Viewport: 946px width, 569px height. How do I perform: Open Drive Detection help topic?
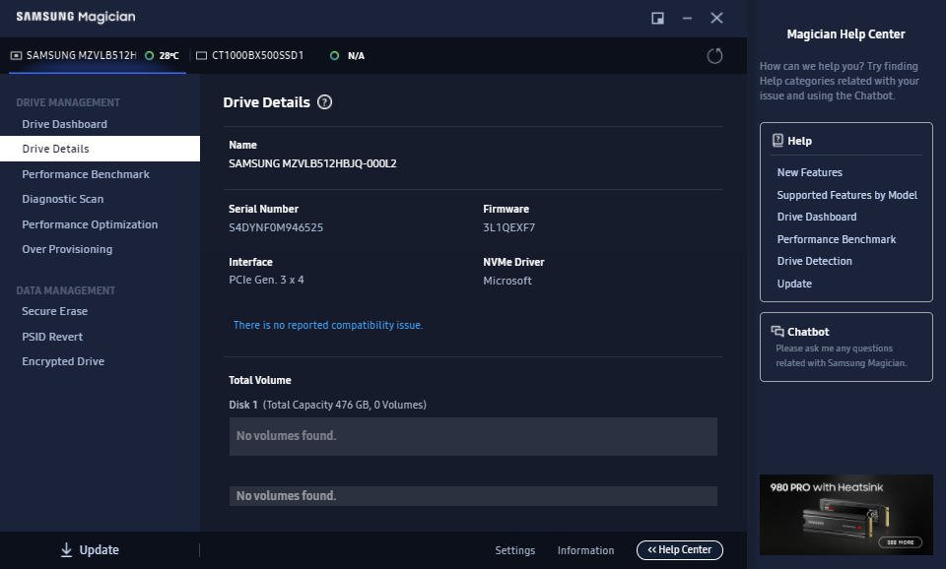(815, 261)
